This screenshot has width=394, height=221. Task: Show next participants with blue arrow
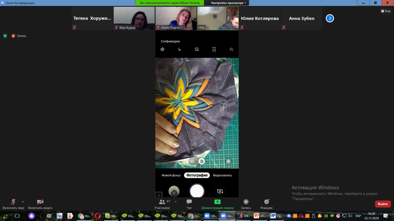click(330, 18)
